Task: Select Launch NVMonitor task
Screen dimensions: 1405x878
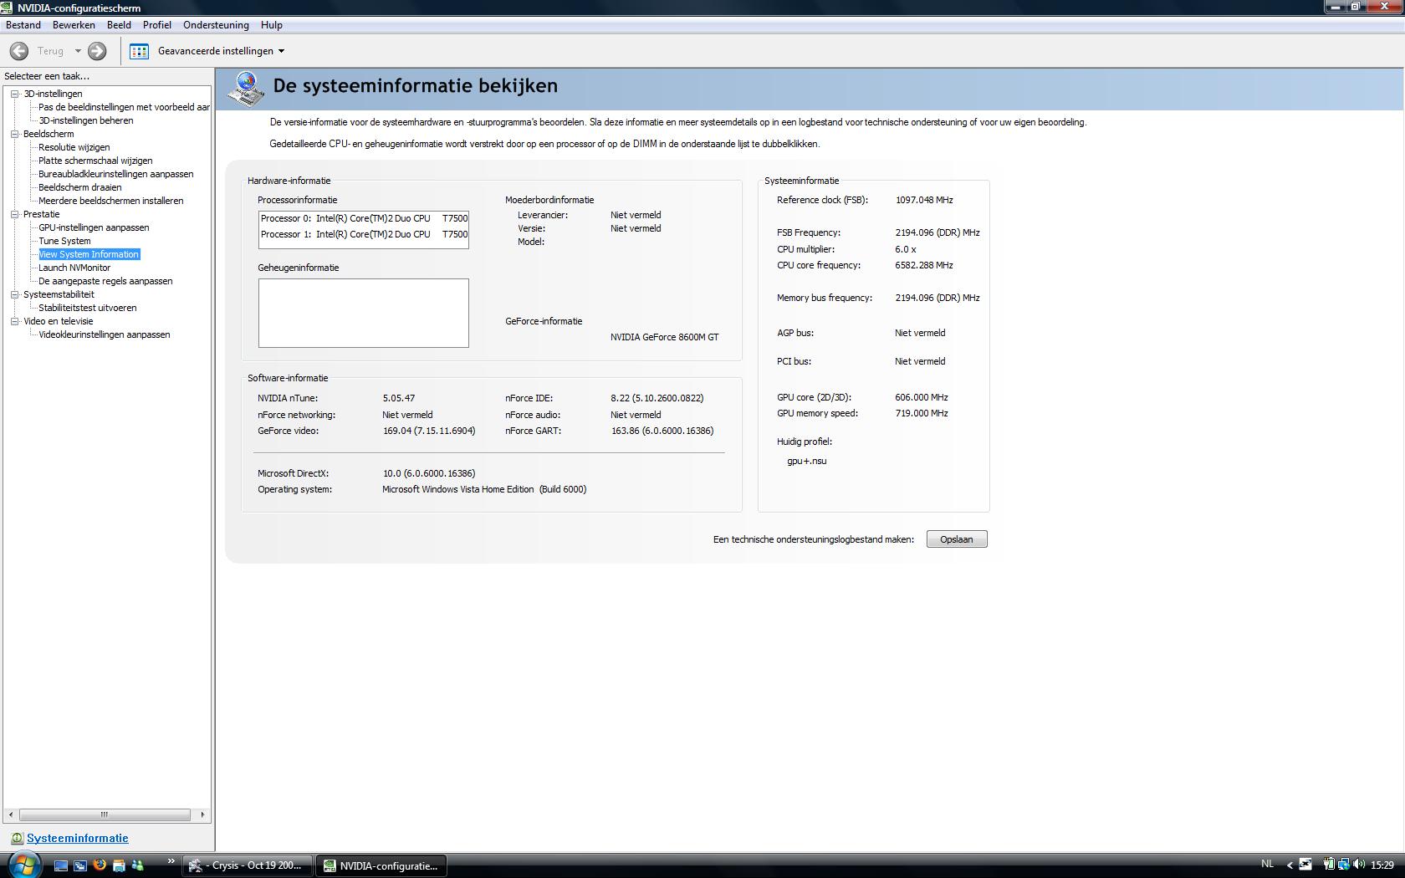Action: [x=74, y=268]
